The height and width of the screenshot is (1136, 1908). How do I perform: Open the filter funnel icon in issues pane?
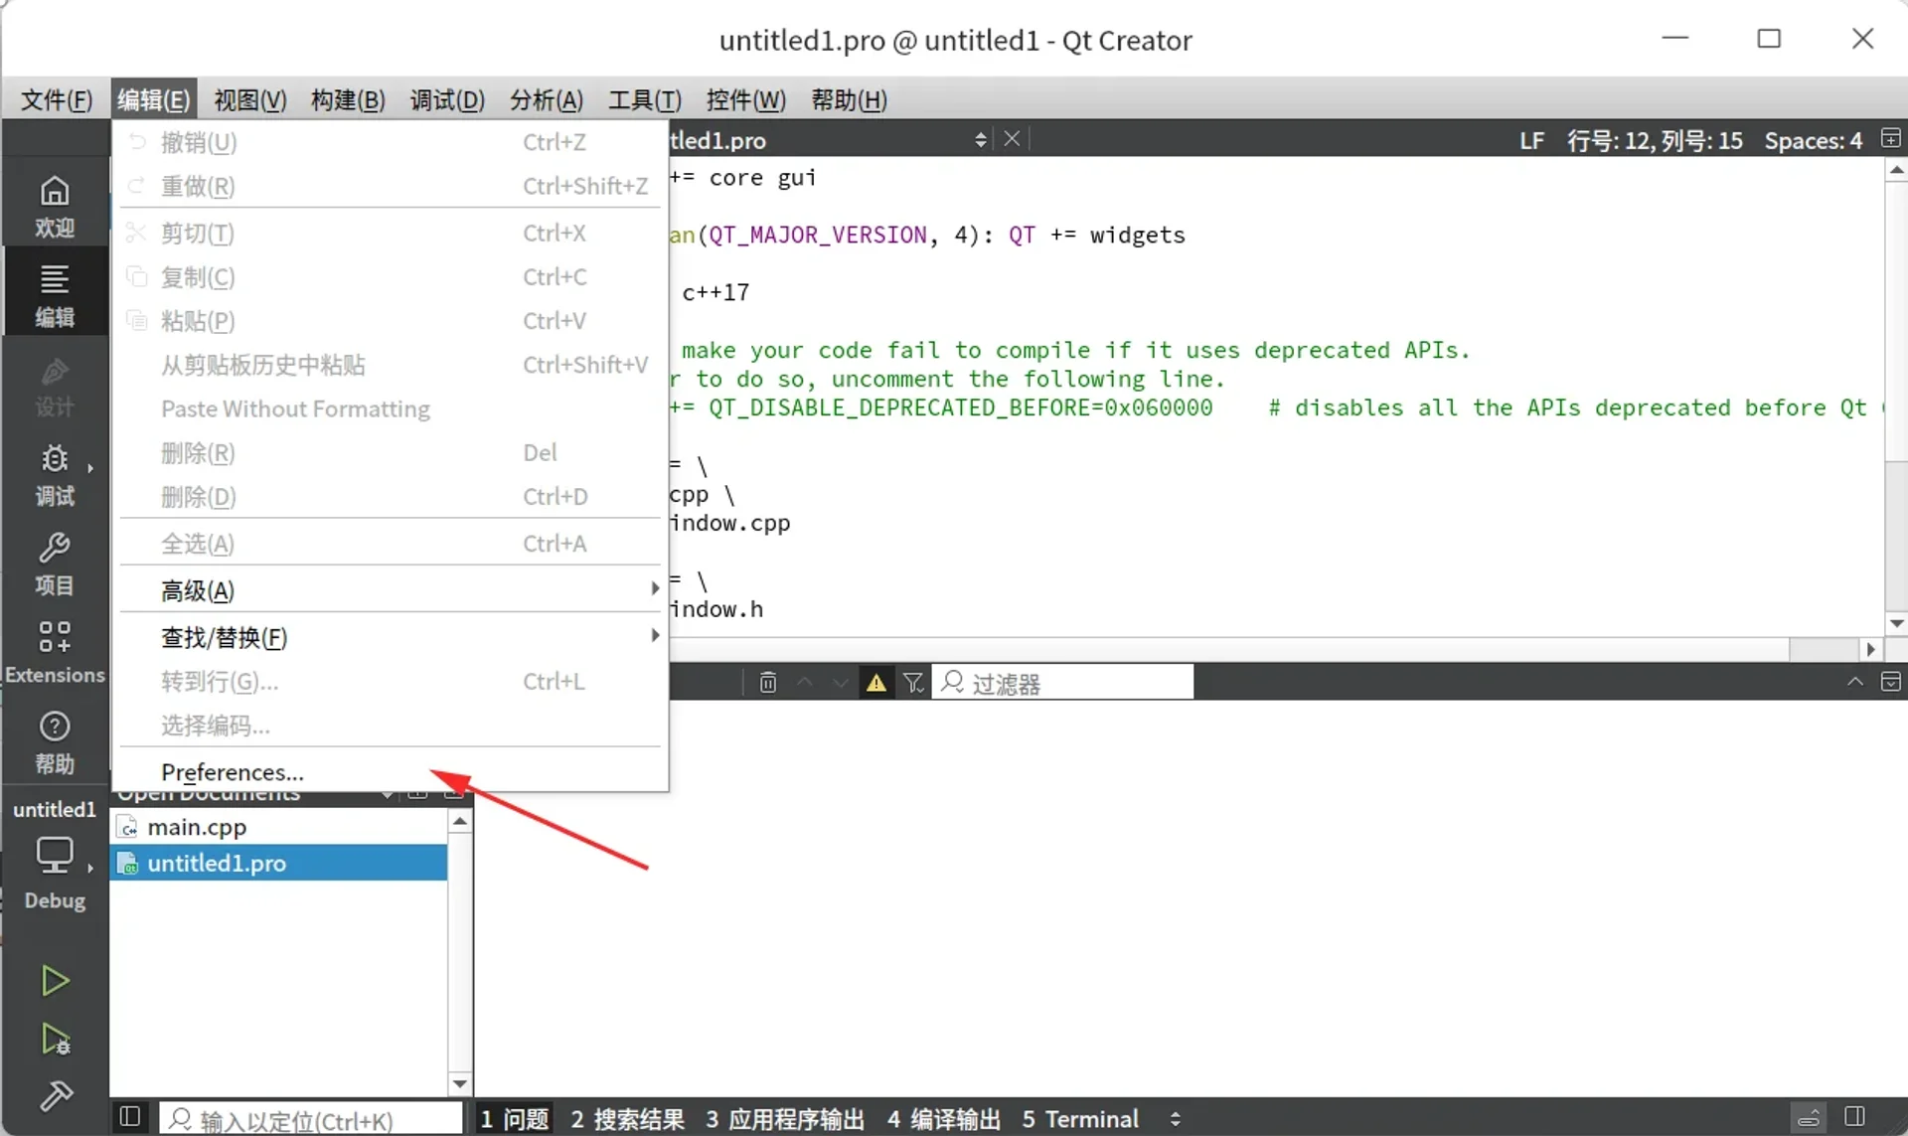click(x=913, y=682)
